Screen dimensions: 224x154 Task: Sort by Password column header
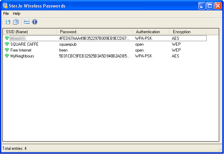(x=94, y=32)
